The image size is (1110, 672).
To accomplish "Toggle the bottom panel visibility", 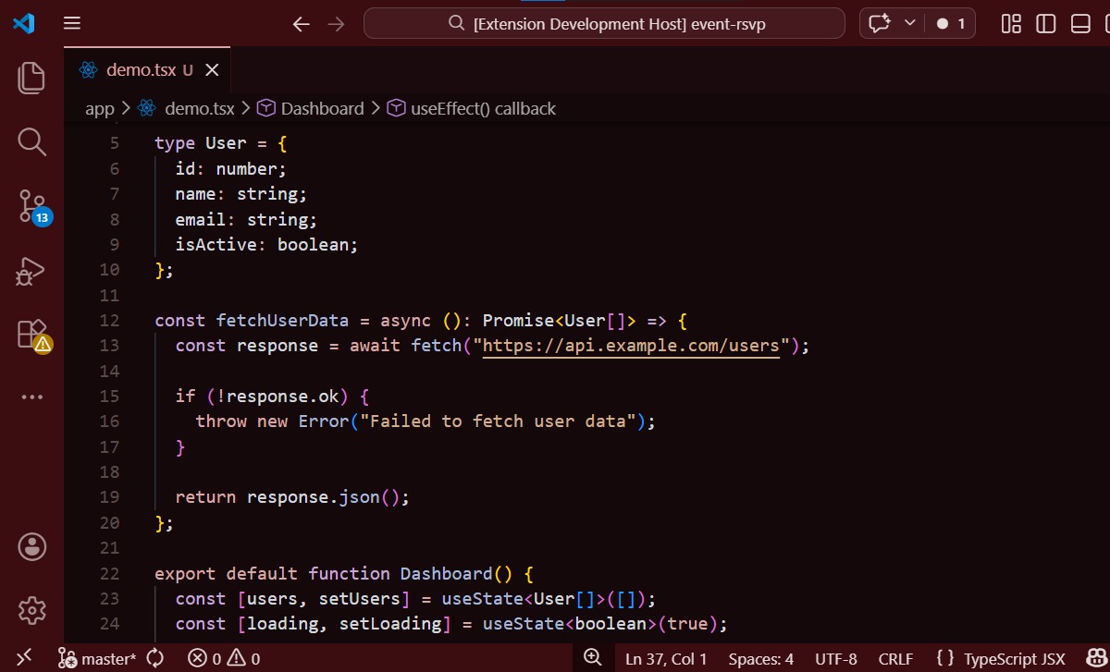I will pos(1080,24).
